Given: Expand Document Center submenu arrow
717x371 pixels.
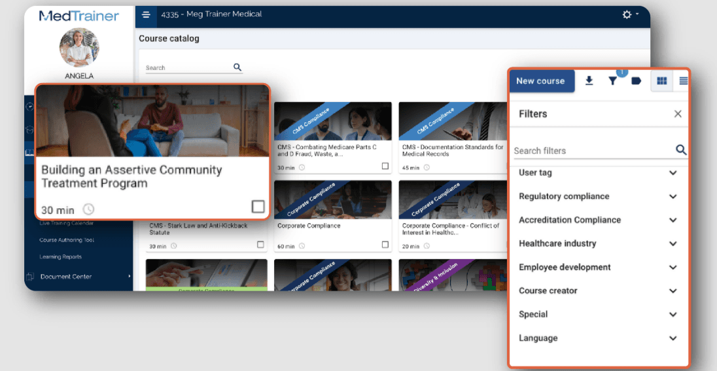Looking at the screenshot, I should 130,276.
